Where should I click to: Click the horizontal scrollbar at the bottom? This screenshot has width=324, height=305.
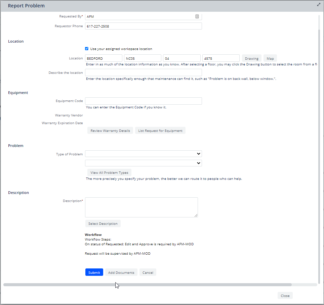pyautogui.click(x=147, y=285)
